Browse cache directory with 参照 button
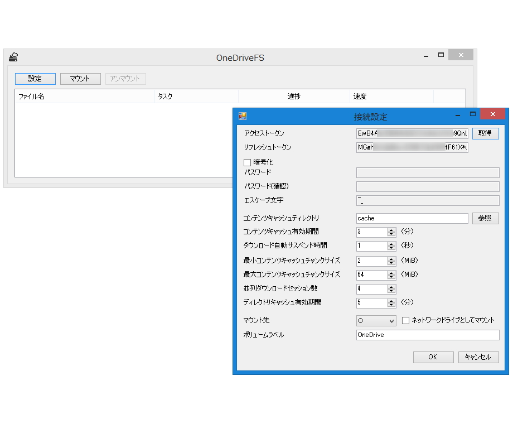Screen dimensions: 513x424 pos(485,218)
